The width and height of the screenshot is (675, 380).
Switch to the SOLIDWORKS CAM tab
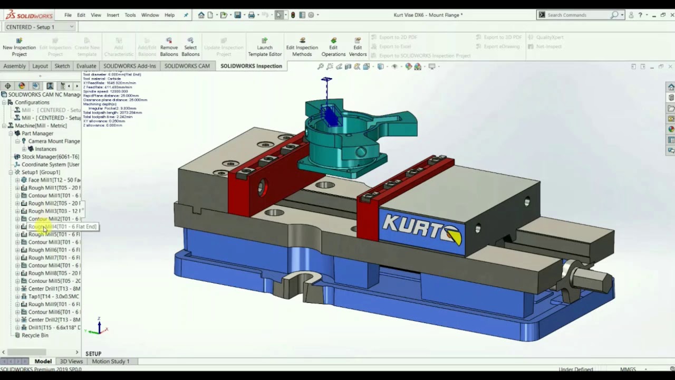(x=187, y=66)
